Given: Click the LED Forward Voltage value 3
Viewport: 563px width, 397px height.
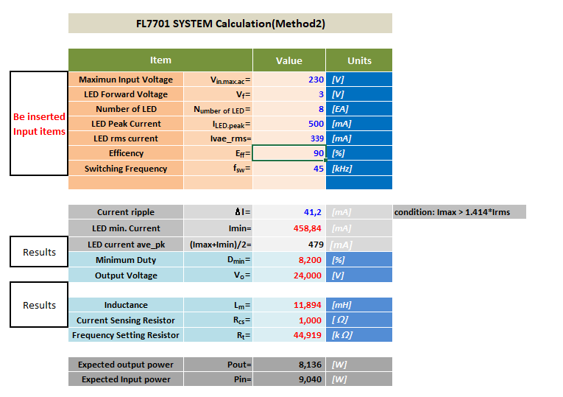Looking at the screenshot, I should pos(289,94).
